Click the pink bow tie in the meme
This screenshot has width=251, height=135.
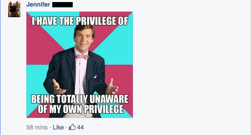[83, 57]
